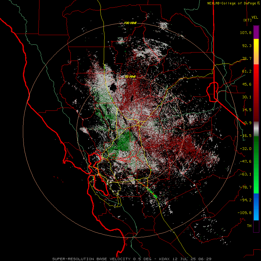Image resolution: width=261 pixels, height=261 pixels.
Task: Click the 76.7 velocity scale value
Action: (x=247, y=58)
